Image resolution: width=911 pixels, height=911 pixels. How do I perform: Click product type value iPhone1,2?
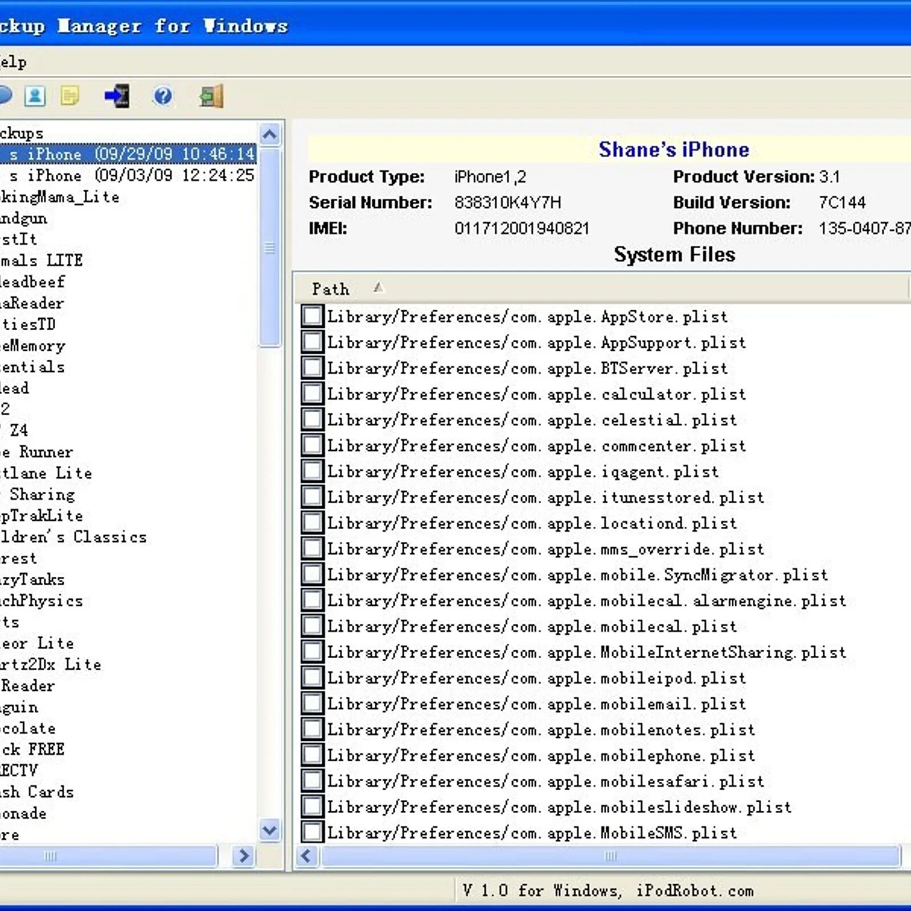pos(490,177)
